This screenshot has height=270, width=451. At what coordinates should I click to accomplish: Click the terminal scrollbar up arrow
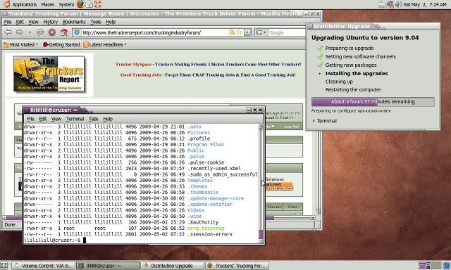click(x=261, y=126)
